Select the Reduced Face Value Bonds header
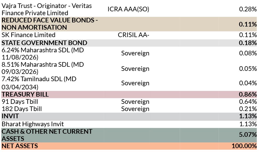Image resolution: width=259 pixels, height=152 pixels. (x=129, y=24)
